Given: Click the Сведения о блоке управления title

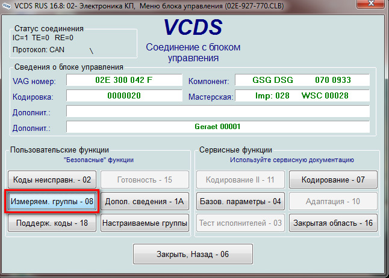Looking at the screenshot, I should click(69, 67).
